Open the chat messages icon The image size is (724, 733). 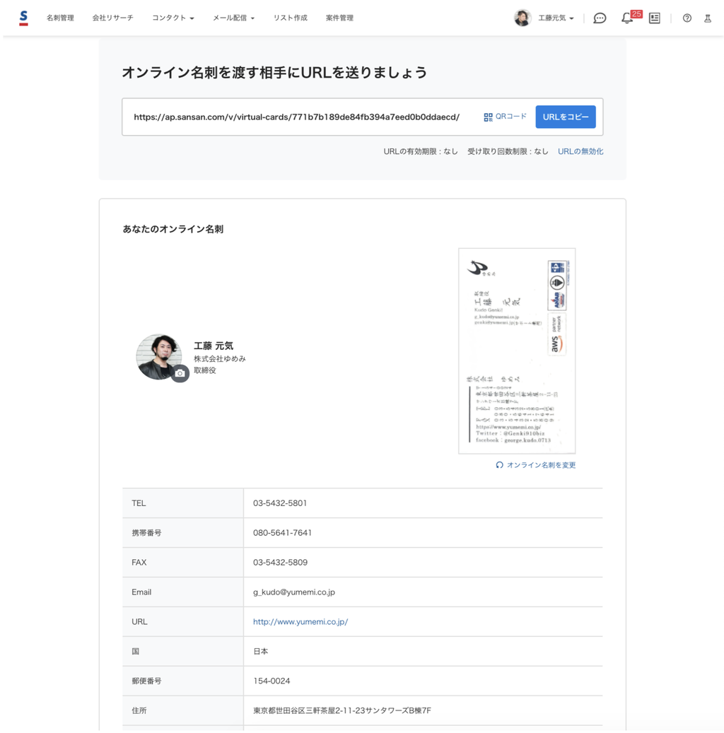click(x=600, y=18)
